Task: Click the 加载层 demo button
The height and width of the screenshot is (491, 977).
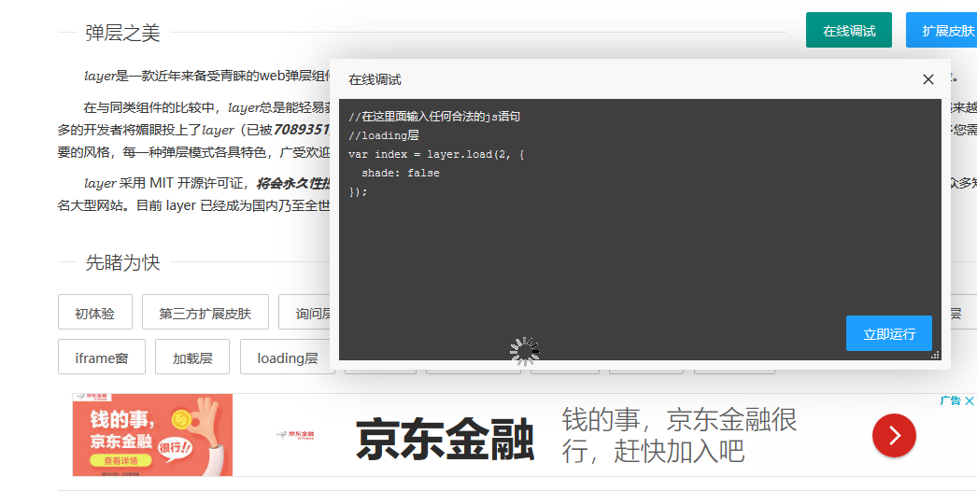Action: click(x=192, y=357)
